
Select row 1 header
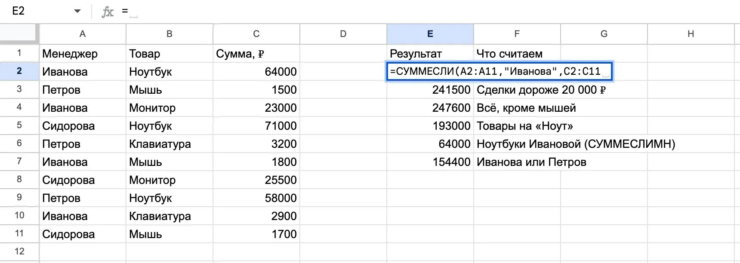click(19, 53)
